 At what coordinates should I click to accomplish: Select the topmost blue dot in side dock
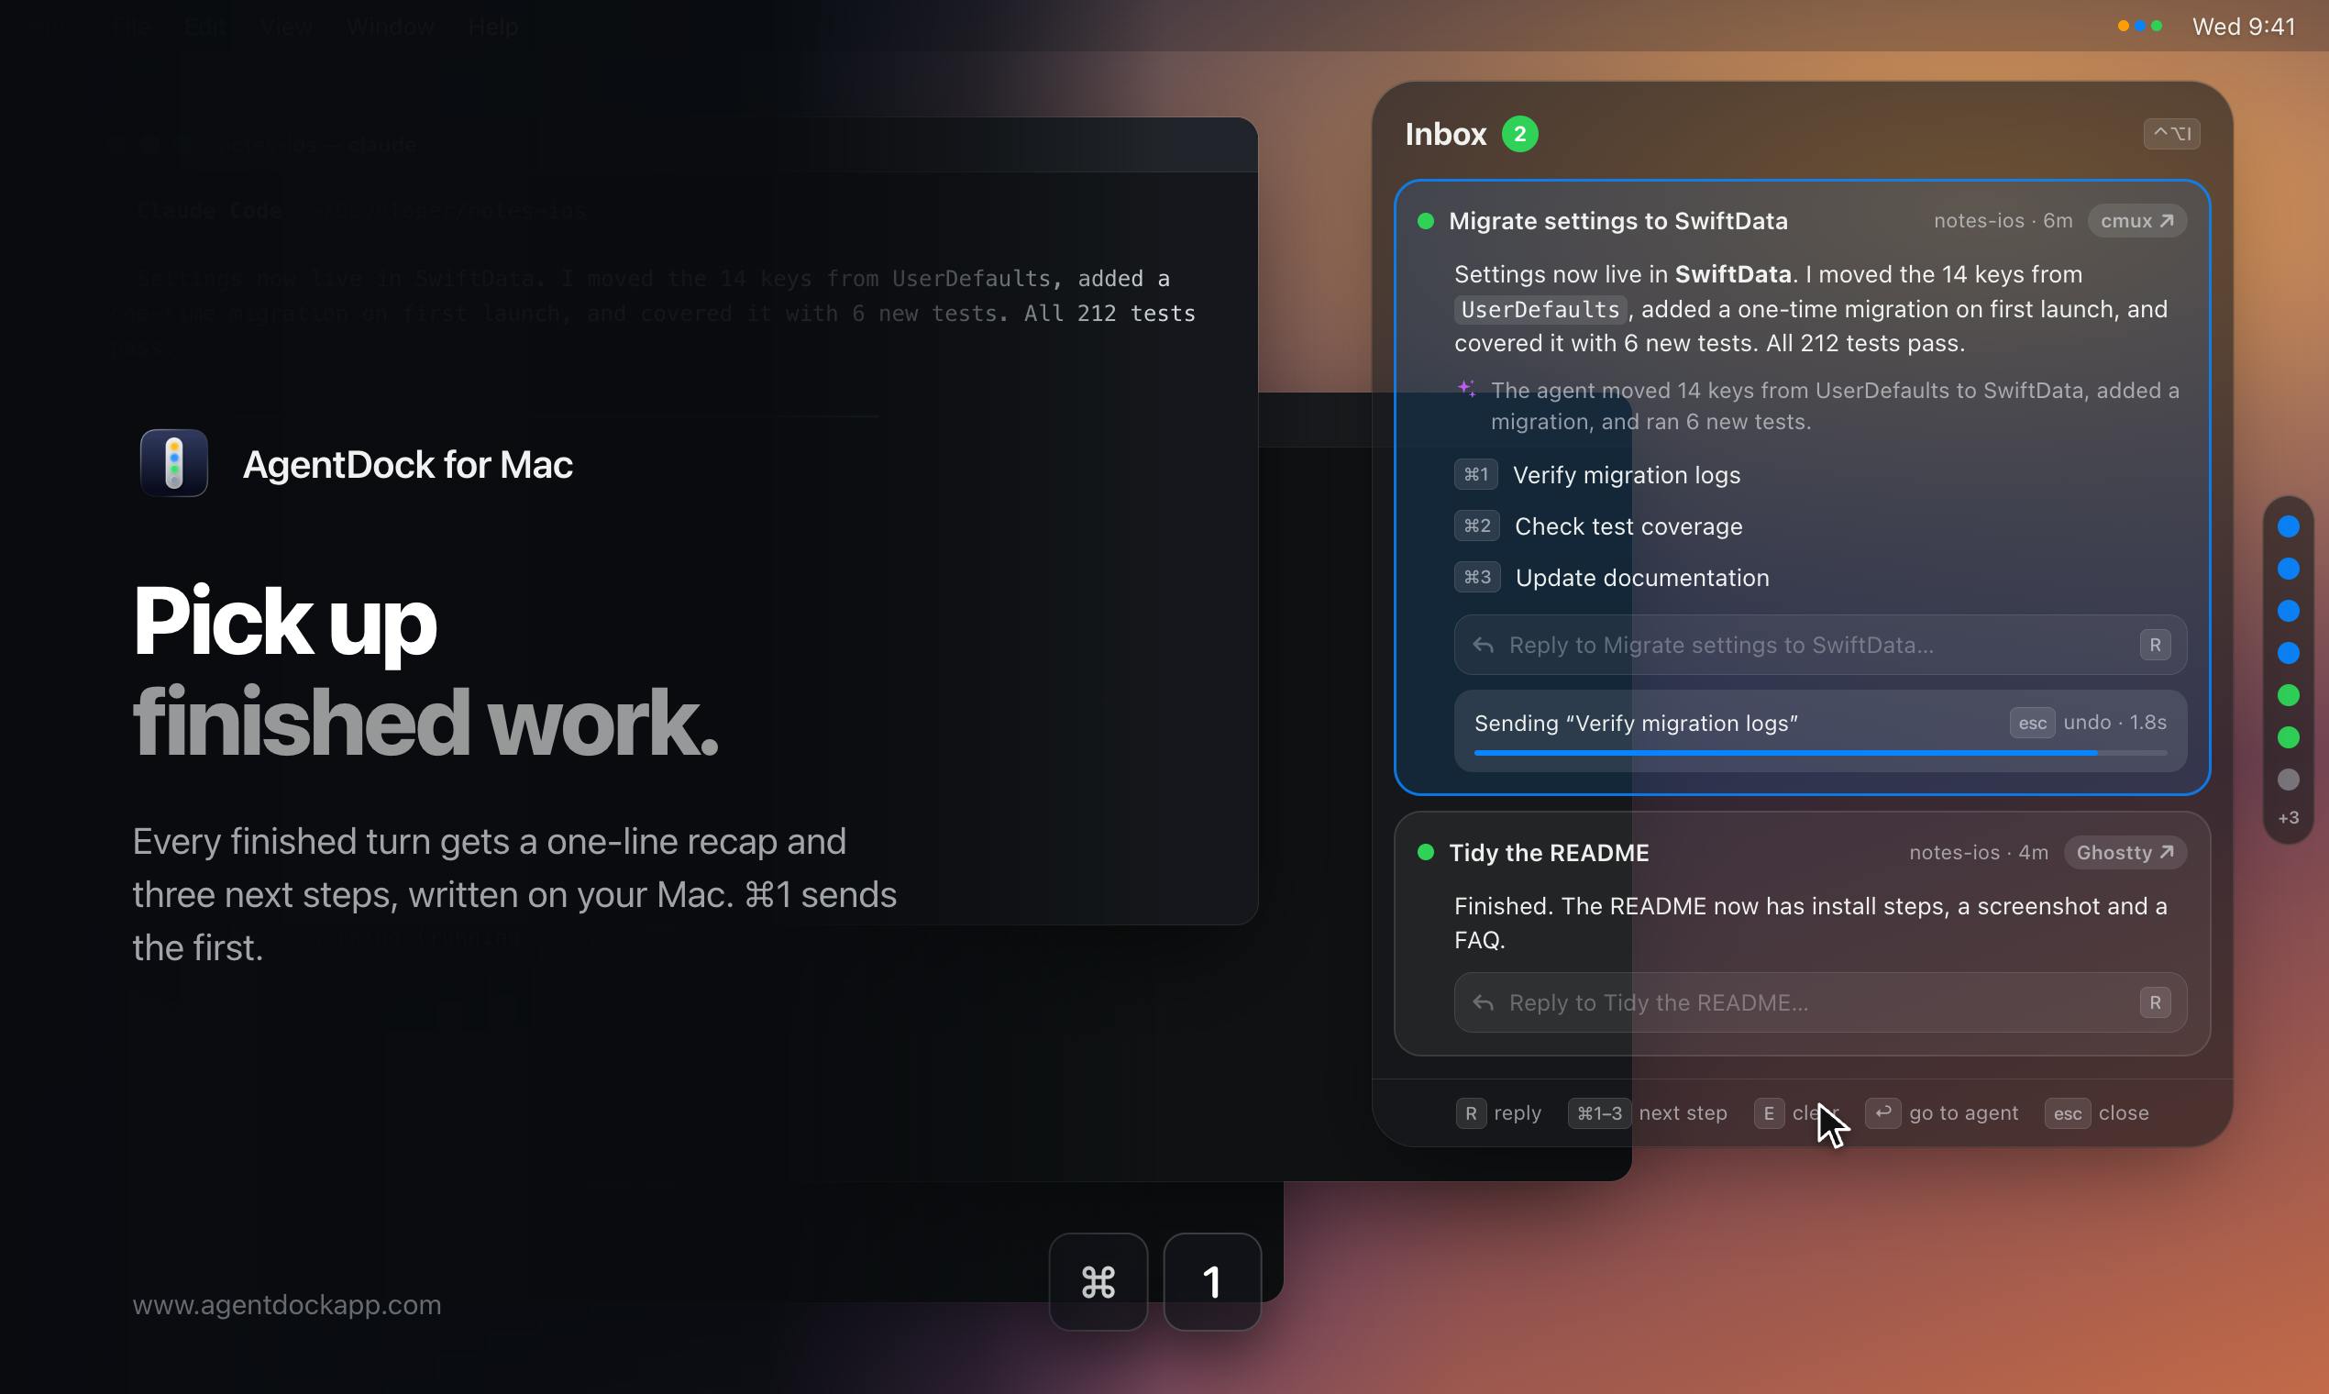tap(2288, 527)
